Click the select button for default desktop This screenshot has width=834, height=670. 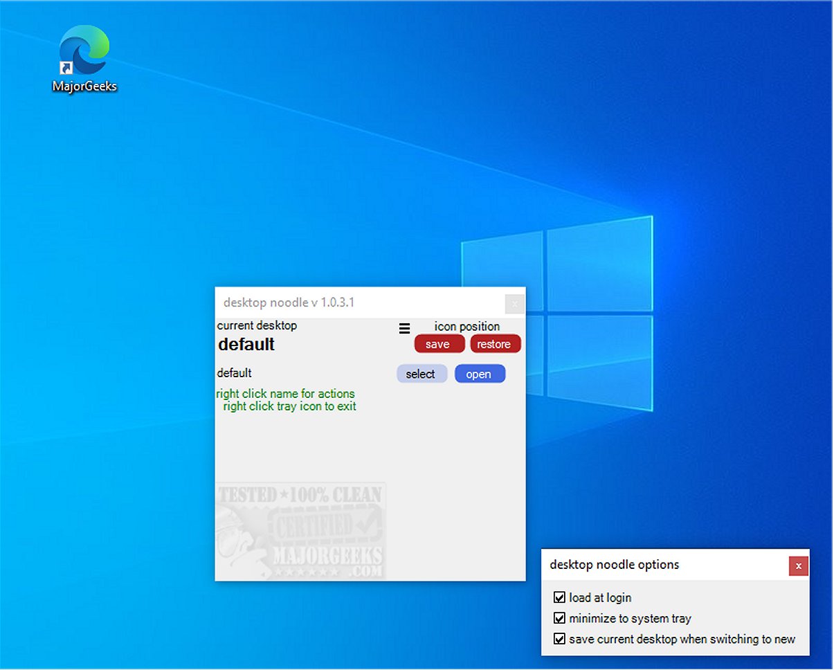click(422, 374)
